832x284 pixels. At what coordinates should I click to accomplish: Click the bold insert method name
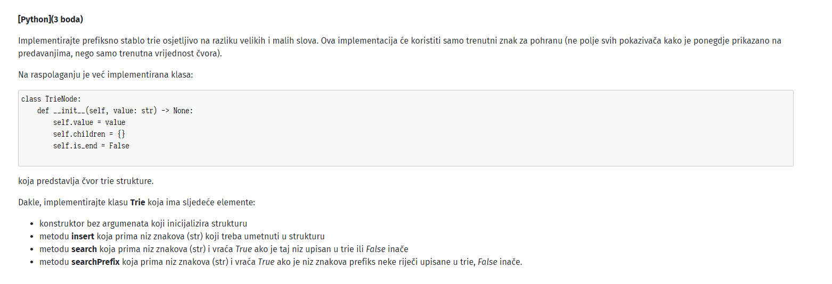click(83, 236)
